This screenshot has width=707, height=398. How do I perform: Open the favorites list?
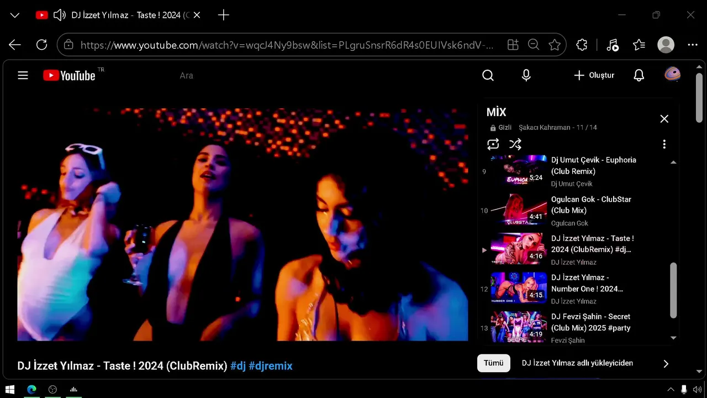tap(639, 45)
